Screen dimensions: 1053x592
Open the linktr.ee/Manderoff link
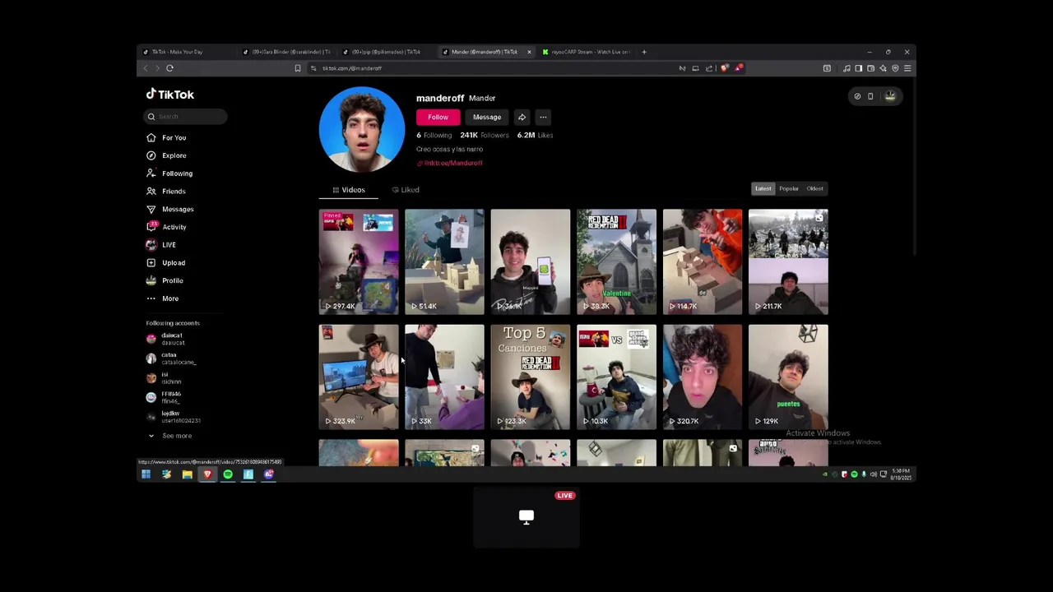point(450,163)
